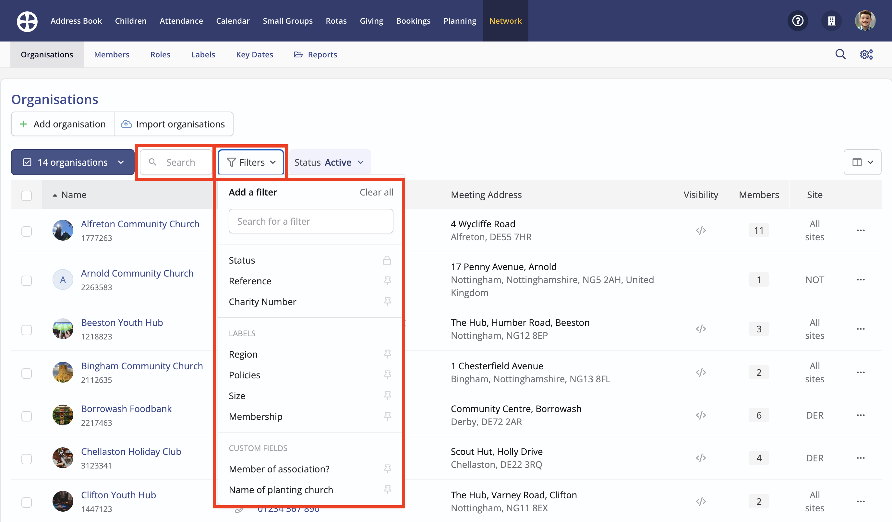Open the module settings gears icon
This screenshot has height=522, width=892.
[866, 54]
